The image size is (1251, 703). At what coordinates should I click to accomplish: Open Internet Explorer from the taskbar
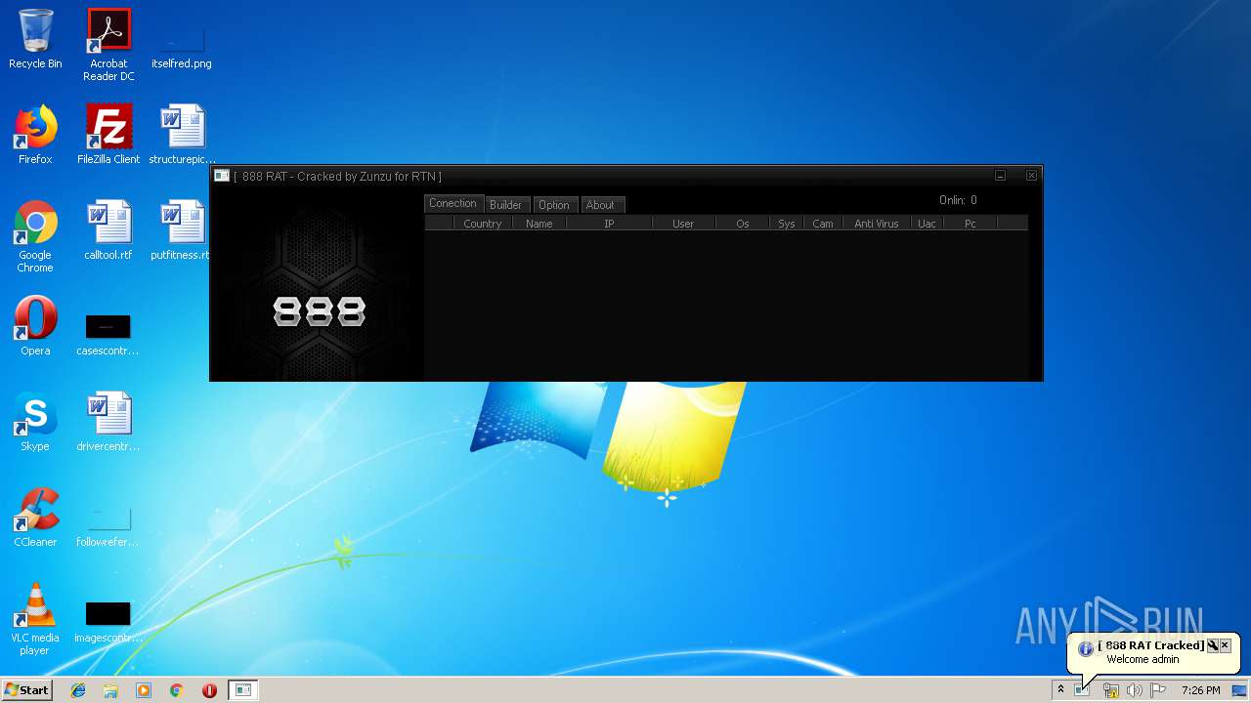pos(78,690)
